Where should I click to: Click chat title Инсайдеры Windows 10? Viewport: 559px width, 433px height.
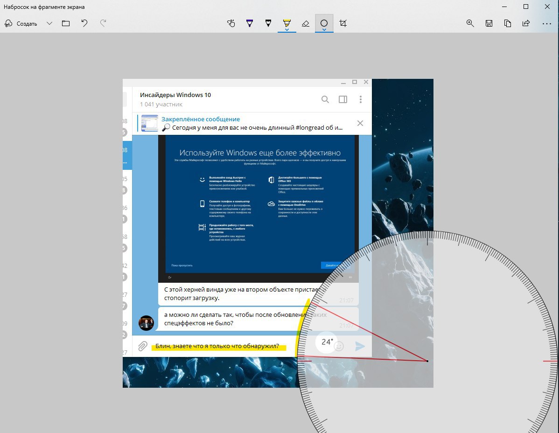[175, 95]
